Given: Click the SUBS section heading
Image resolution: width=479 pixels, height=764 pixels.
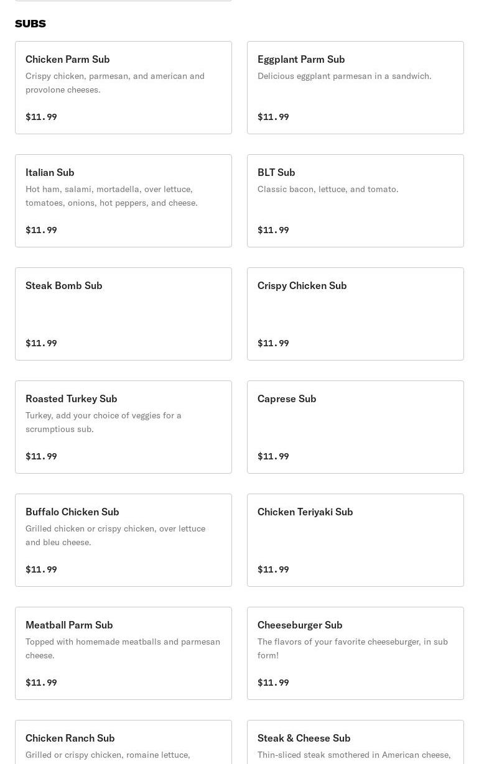Looking at the screenshot, I should 30,24.
